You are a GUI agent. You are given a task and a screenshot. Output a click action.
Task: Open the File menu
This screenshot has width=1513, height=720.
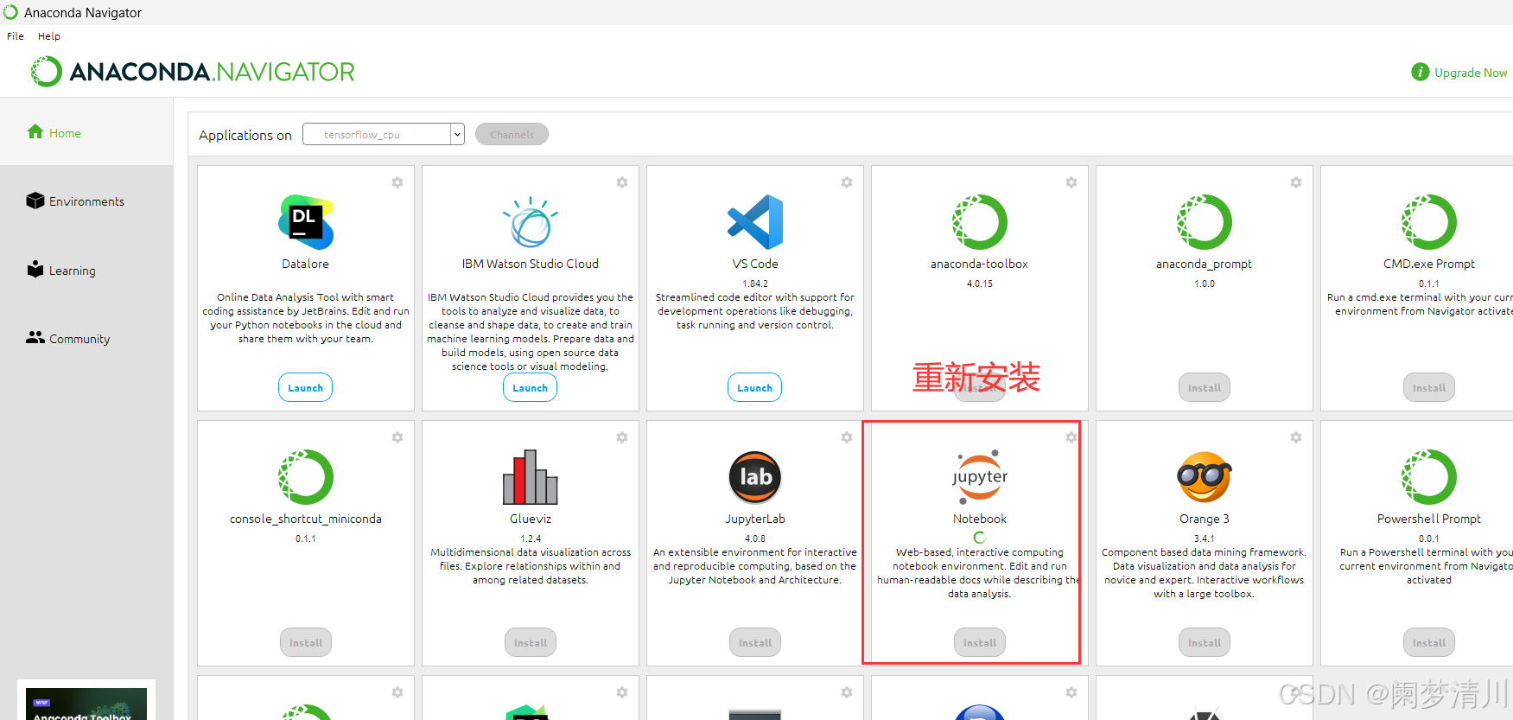[x=16, y=36]
